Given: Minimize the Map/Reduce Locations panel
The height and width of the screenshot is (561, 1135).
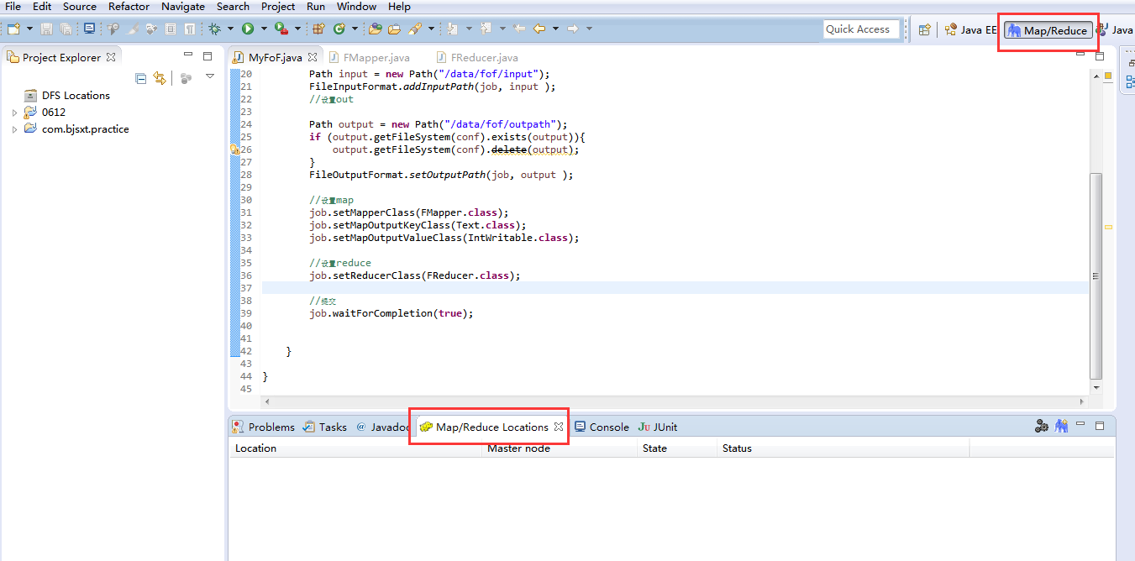Looking at the screenshot, I should (1080, 425).
